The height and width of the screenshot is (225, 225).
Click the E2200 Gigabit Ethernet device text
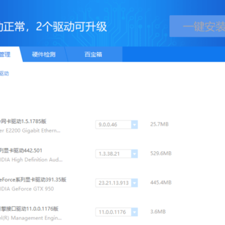30,131
